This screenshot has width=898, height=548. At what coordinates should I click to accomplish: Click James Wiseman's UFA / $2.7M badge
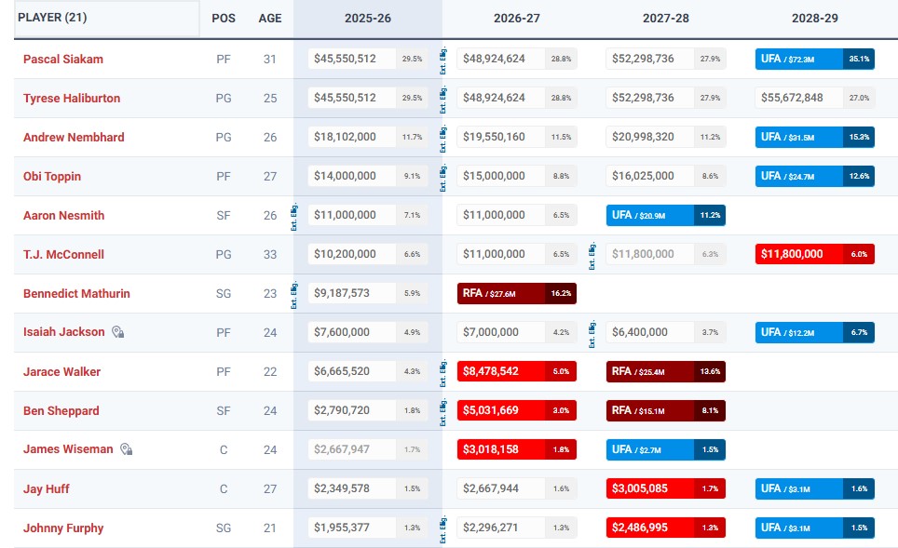666,449
